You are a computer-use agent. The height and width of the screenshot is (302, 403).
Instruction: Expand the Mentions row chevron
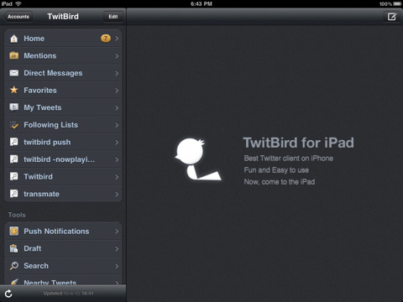pos(117,56)
